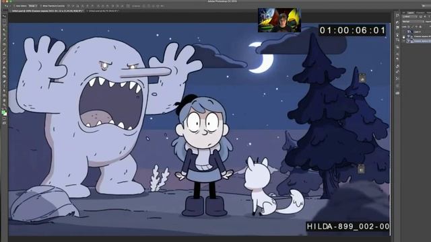431x242 pixels.
Task: Select the Rectangular Marquee tool
Action: 4,21
